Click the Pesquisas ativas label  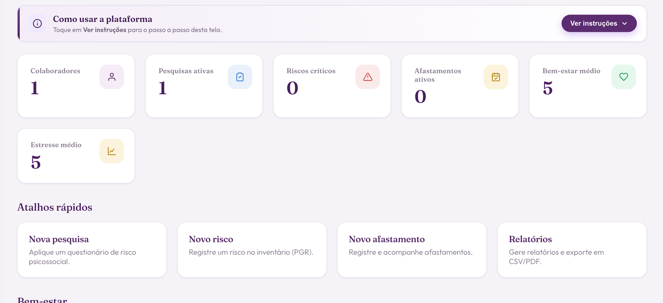[186, 71]
